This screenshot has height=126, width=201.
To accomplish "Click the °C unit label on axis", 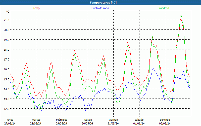I will [8, 12].
